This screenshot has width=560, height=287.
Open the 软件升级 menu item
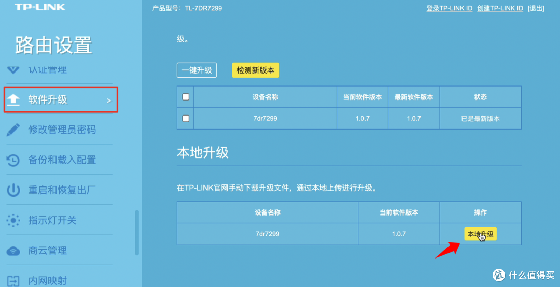pos(61,99)
